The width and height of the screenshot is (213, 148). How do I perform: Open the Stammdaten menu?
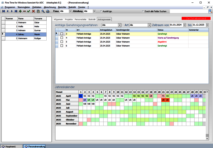(24, 7)
